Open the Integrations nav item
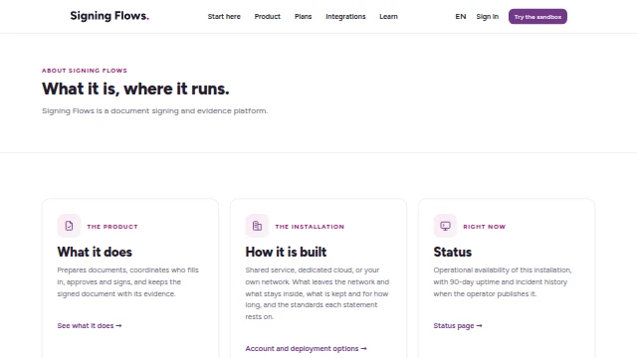637x358 pixels. [345, 17]
